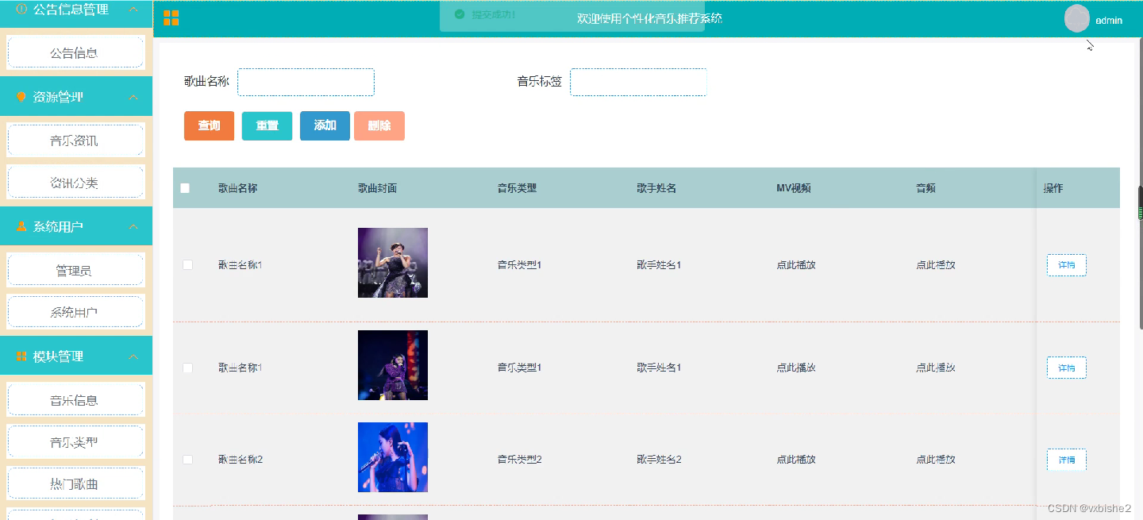The width and height of the screenshot is (1143, 520).
Task: Open 详情 for the 歌曲名称2 row
Action: pyautogui.click(x=1066, y=460)
